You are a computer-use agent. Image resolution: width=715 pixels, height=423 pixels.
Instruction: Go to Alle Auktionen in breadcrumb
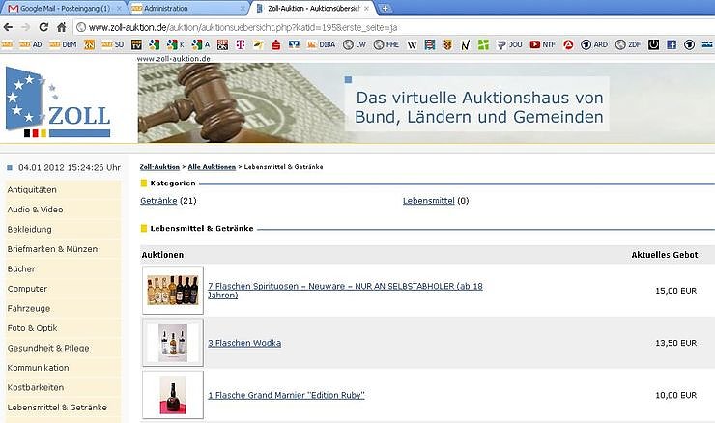(x=212, y=167)
